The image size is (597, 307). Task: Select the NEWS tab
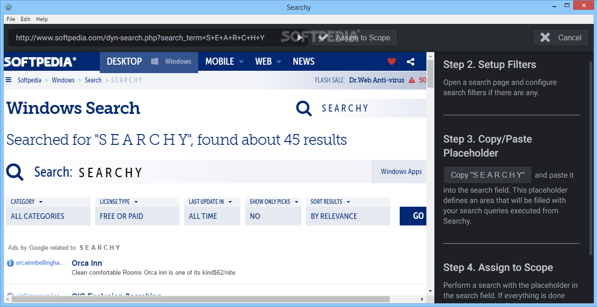click(304, 61)
